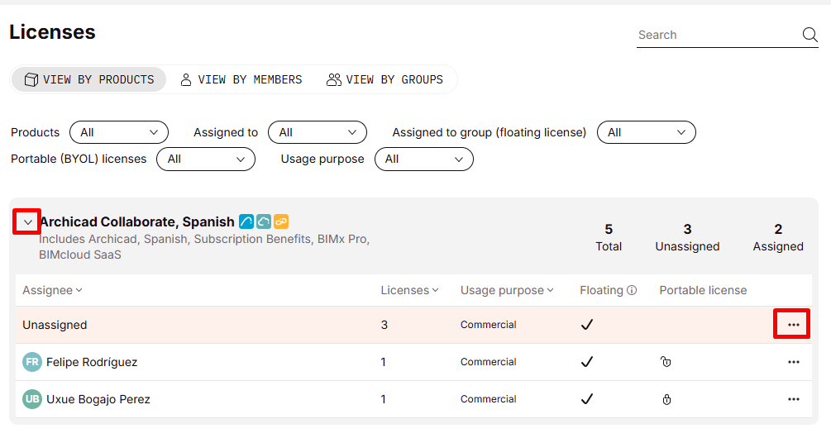Viewport: 831px width, 438px height.
Task: Click the BIMcloud cloud icon
Action: click(264, 221)
